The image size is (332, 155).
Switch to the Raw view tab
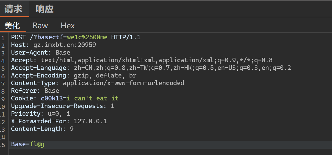coord(40,26)
